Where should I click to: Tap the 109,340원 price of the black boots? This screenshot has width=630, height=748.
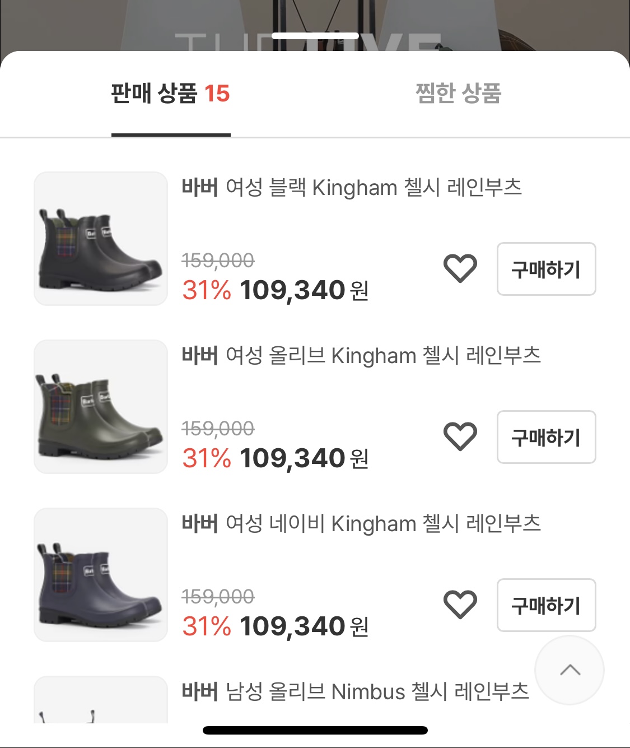304,290
